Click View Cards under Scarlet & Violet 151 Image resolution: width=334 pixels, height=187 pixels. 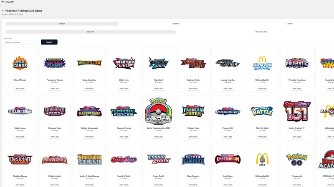[297, 137]
